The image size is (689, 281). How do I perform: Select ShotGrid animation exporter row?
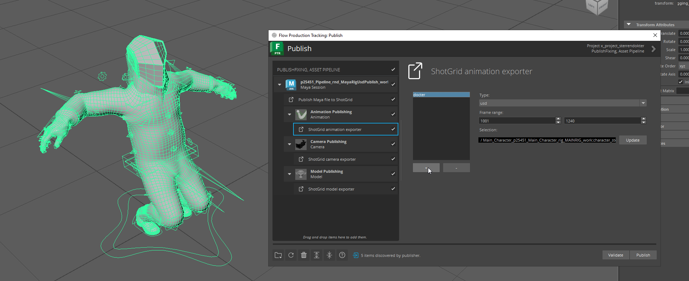click(x=345, y=129)
